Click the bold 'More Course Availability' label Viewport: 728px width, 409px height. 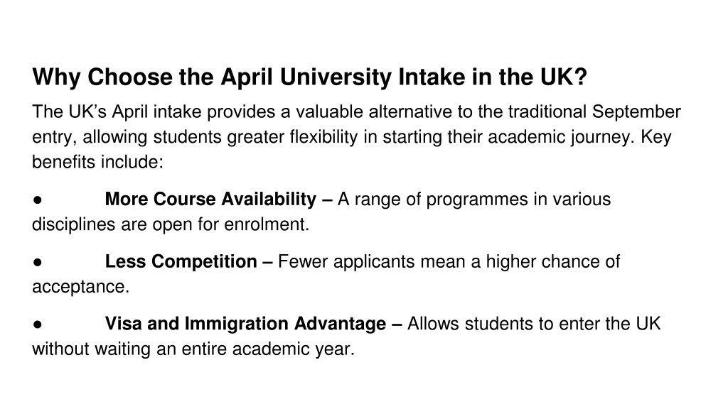210,200
